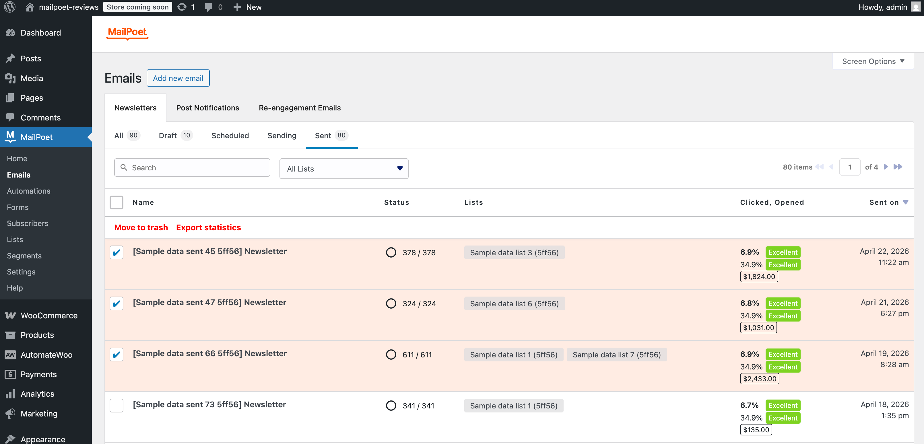Viewport: 924px width, 444px height.
Task: Open the All Lists dropdown
Action: coord(344,169)
